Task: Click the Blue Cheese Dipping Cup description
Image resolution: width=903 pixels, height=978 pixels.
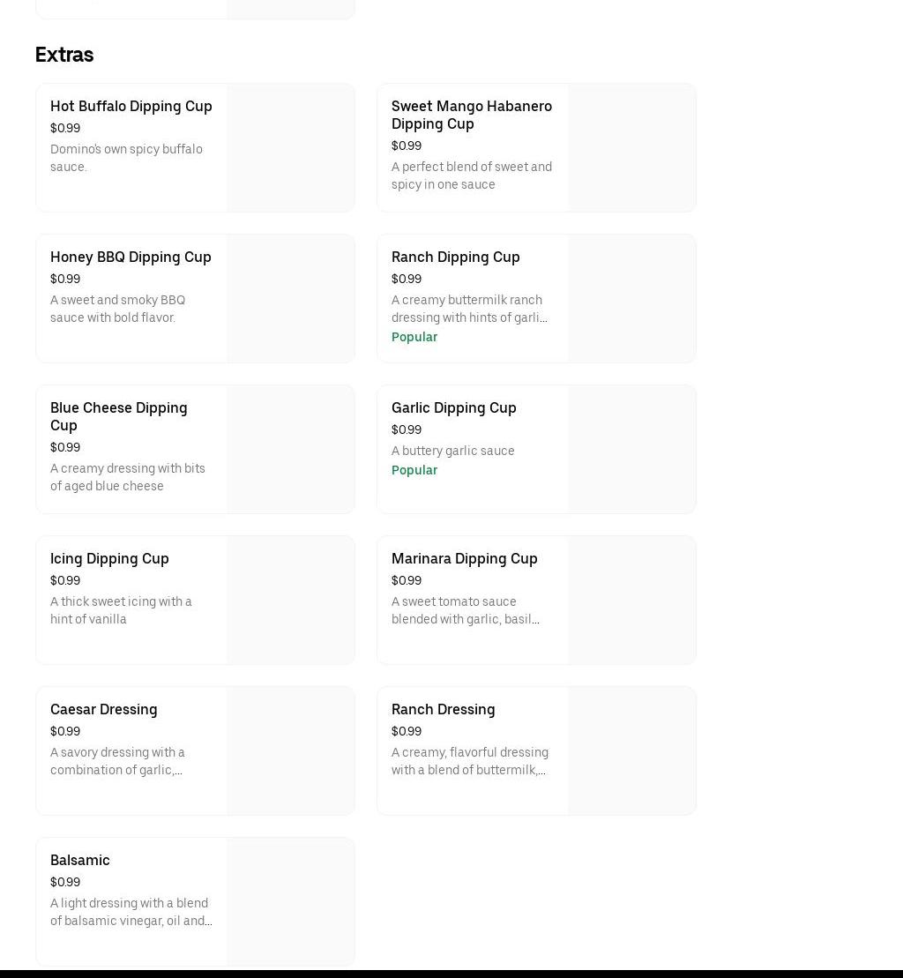Action: pos(128,477)
